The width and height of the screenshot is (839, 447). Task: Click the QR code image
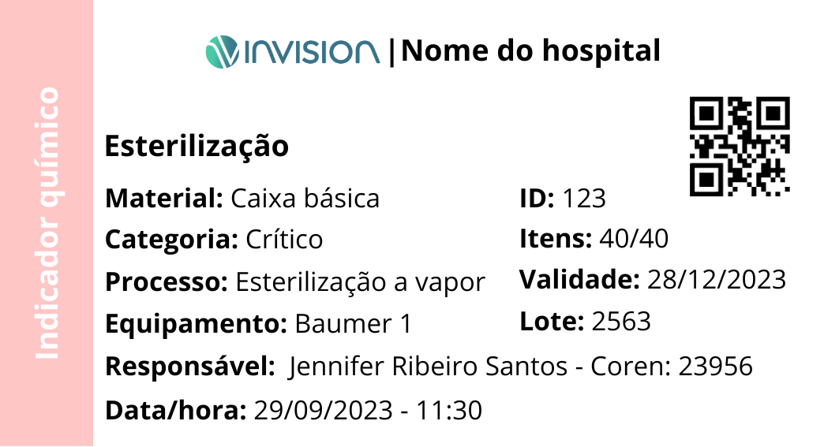pos(740,146)
